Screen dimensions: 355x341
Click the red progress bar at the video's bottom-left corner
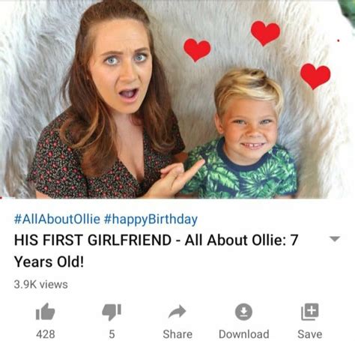click(x=1, y=198)
